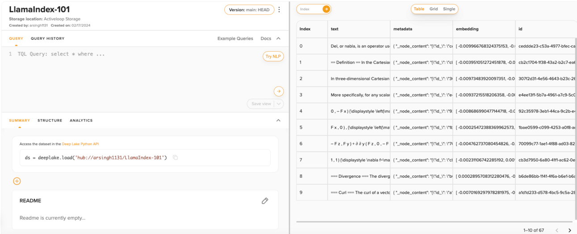The image size is (577, 234).
Task: Open the Deep Lake Python API link
Action: [x=80, y=144]
